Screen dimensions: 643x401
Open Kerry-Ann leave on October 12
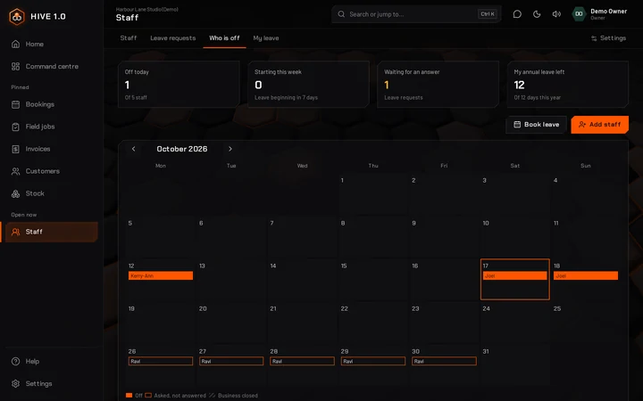161,275
